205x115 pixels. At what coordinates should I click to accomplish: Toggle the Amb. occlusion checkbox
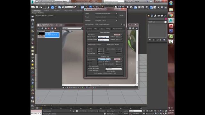(x=106, y=49)
